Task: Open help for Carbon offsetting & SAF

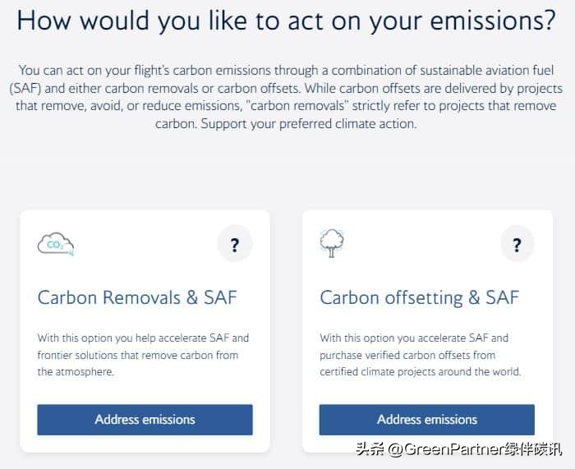Action: 517,244
